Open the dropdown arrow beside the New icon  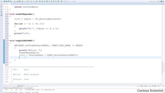pos(3,1)
